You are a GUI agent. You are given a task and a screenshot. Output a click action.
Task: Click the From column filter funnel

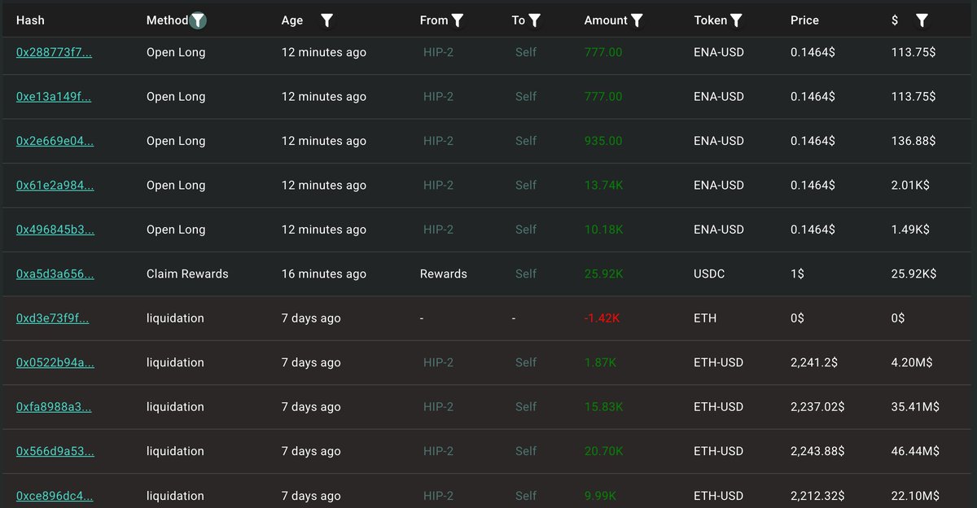point(458,20)
